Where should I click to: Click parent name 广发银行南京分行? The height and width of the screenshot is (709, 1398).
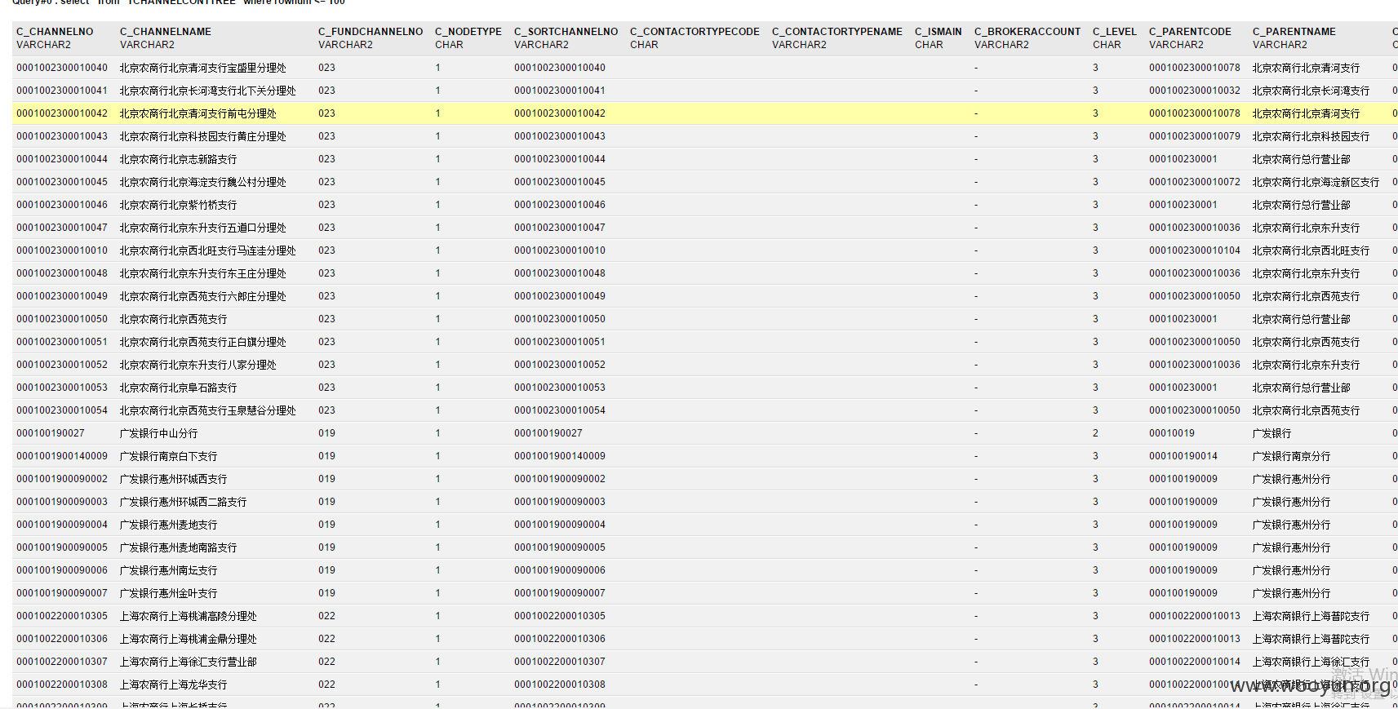click(x=1292, y=456)
